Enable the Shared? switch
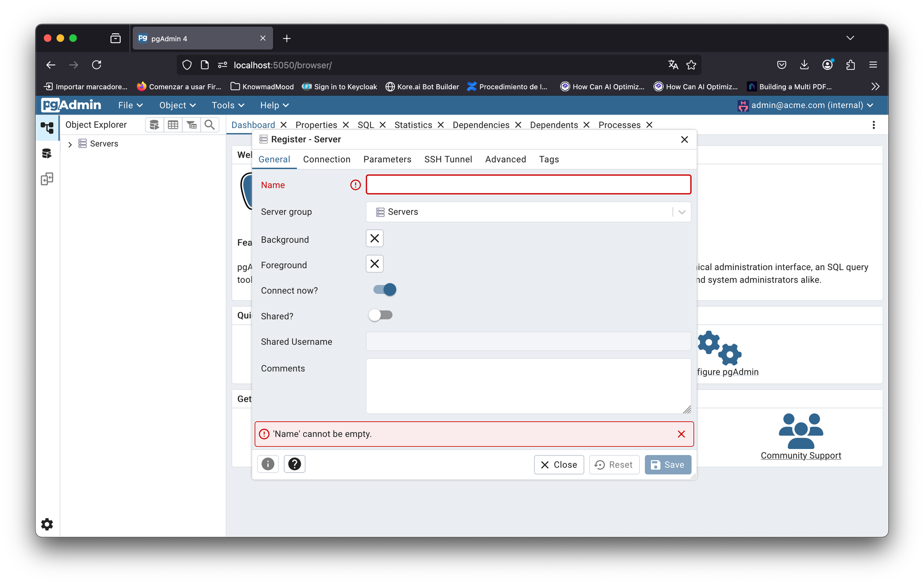924x584 pixels. click(380, 315)
